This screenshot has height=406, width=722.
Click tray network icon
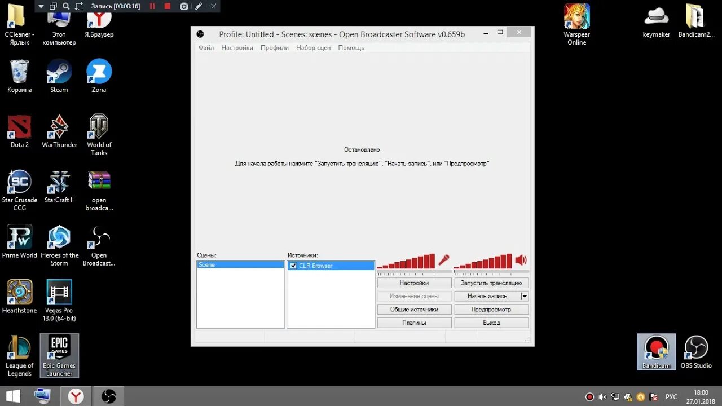click(x=615, y=397)
